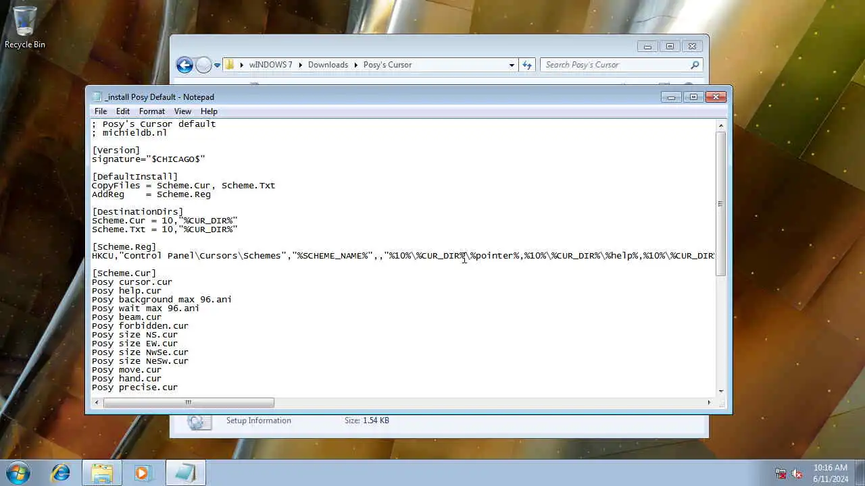Launch Internet Explorer from the taskbar
Viewport: 865px width, 486px height.
[61, 473]
